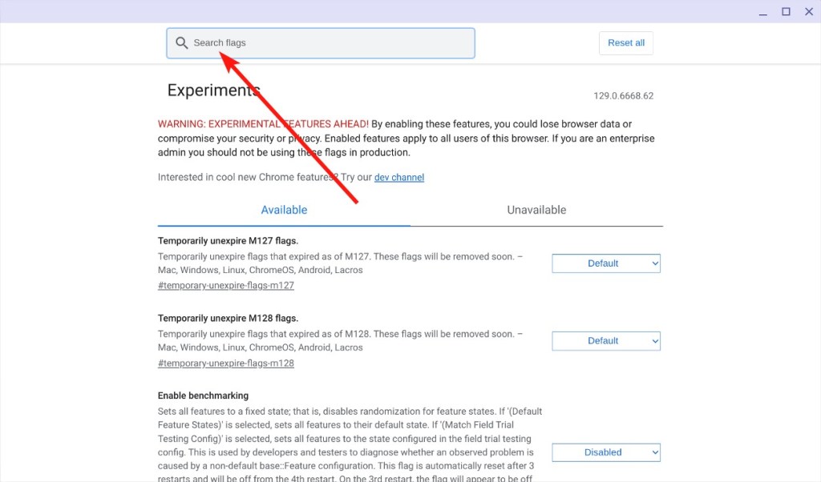
Task: Open M128 flags Default dropdown
Action: (606, 341)
